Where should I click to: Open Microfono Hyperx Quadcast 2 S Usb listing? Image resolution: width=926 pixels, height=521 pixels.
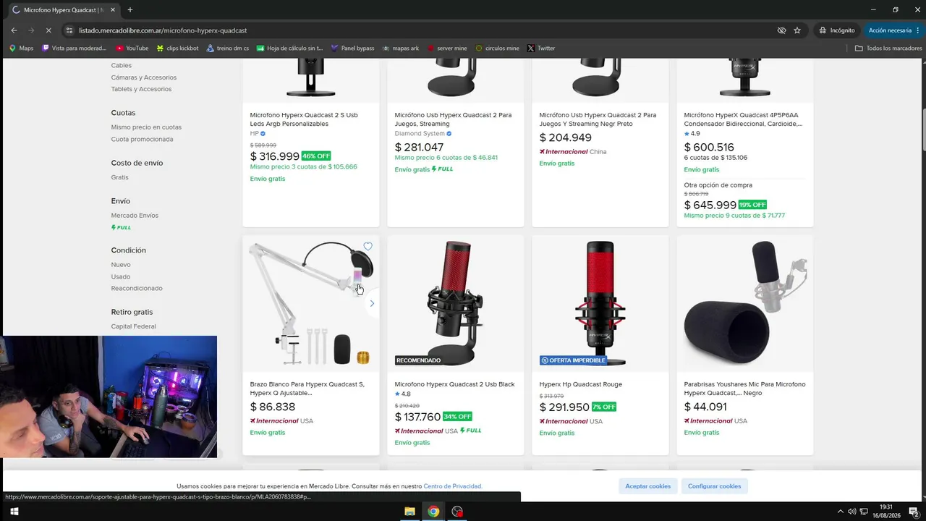(304, 119)
